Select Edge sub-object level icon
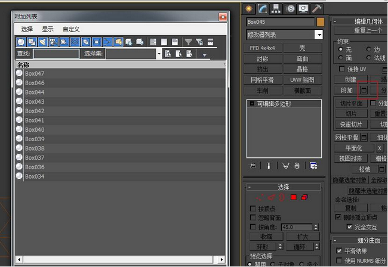The height and width of the screenshot is (267, 388). pyautogui.click(x=272, y=197)
